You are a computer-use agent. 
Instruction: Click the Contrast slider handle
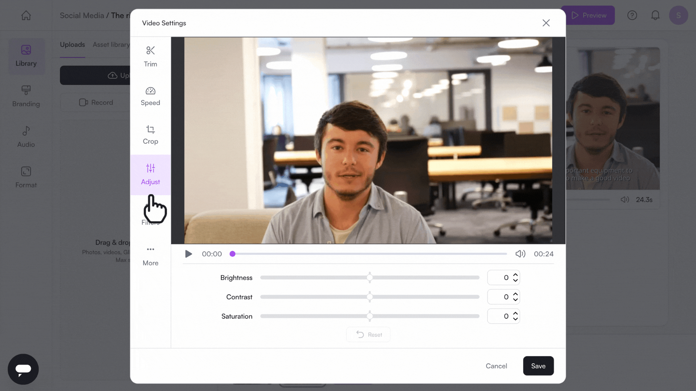coord(370,297)
